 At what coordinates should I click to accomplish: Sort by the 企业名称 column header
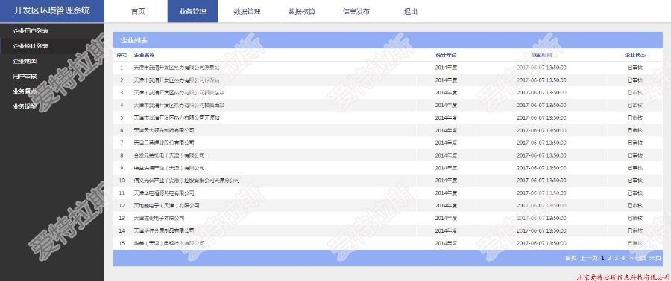click(144, 55)
